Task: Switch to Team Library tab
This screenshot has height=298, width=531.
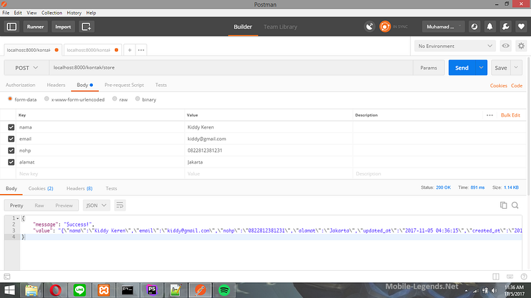Action: click(x=280, y=26)
